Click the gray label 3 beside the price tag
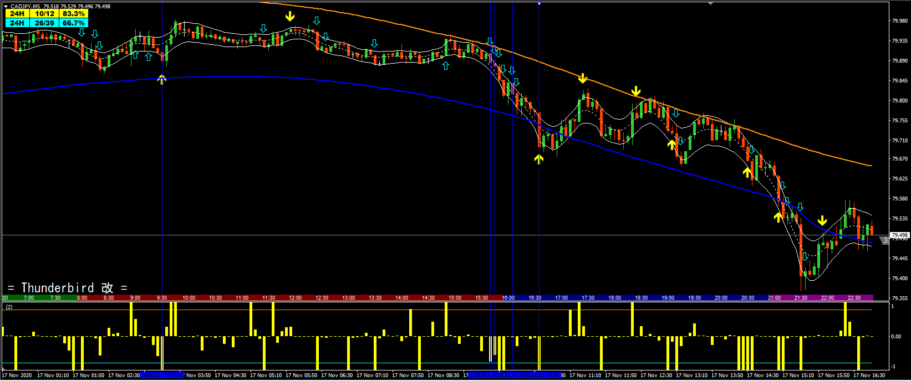Screen dimensions: 911x381 tap(885, 240)
